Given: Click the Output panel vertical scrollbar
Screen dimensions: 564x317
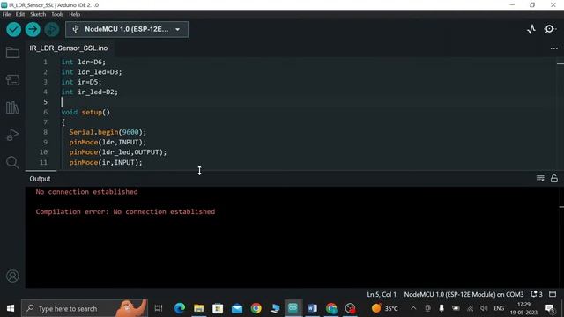Looking at the screenshot, I should (560, 237).
